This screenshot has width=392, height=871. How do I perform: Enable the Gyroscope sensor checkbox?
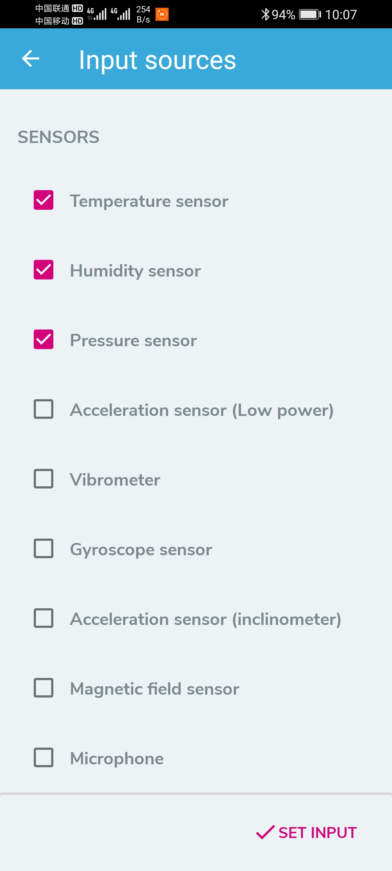tap(44, 548)
